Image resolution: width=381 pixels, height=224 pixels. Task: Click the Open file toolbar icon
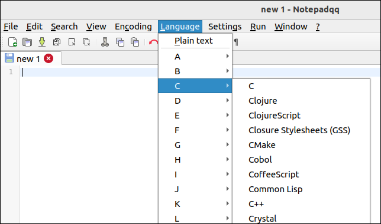click(27, 42)
